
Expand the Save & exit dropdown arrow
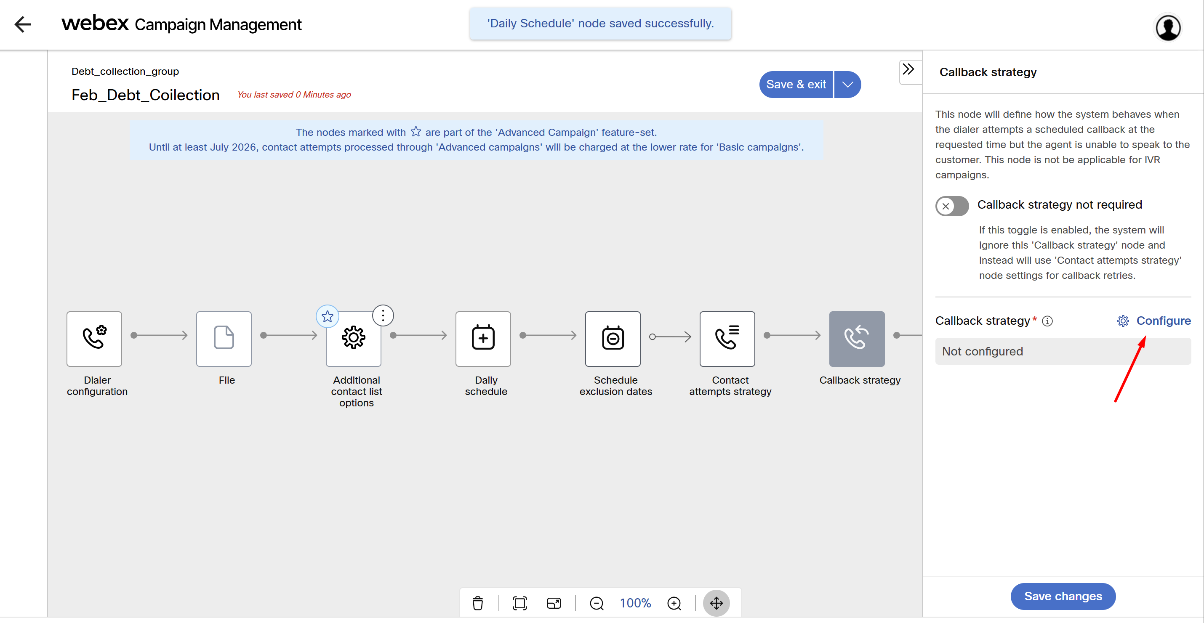[847, 85]
